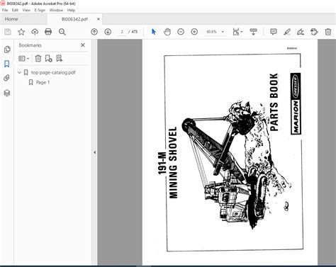Screen dimensions: 336x267
Task: Open the Sign document tool
Action: pyautogui.click(x=301, y=32)
